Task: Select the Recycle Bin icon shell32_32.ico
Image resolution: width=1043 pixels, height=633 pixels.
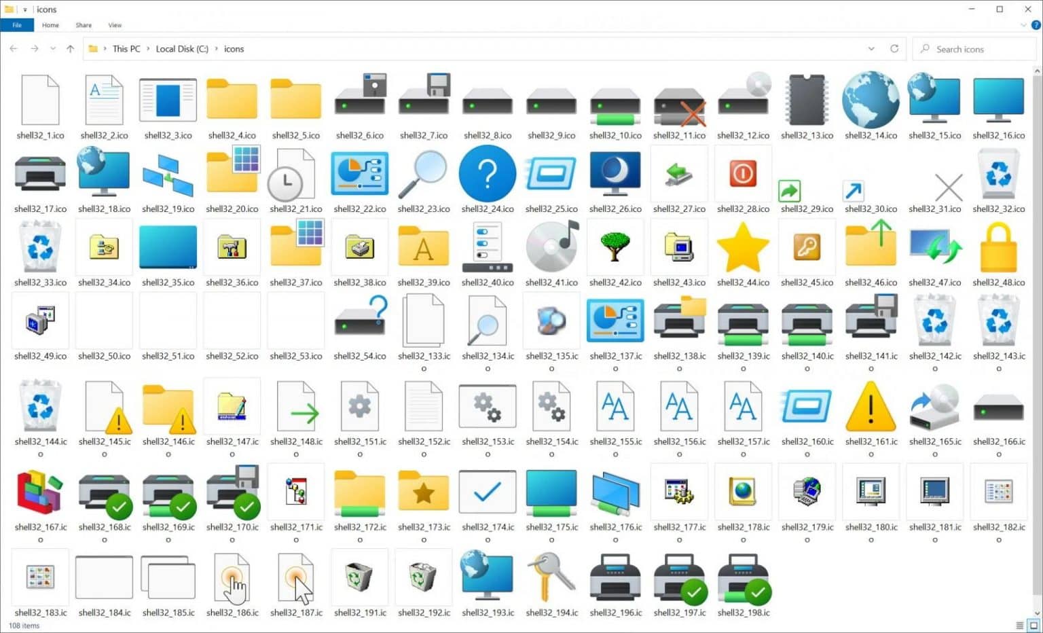Action: pyautogui.click(x=998, y=173)
